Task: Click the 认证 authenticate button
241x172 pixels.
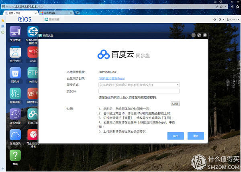Action: [x=175, y=104]
